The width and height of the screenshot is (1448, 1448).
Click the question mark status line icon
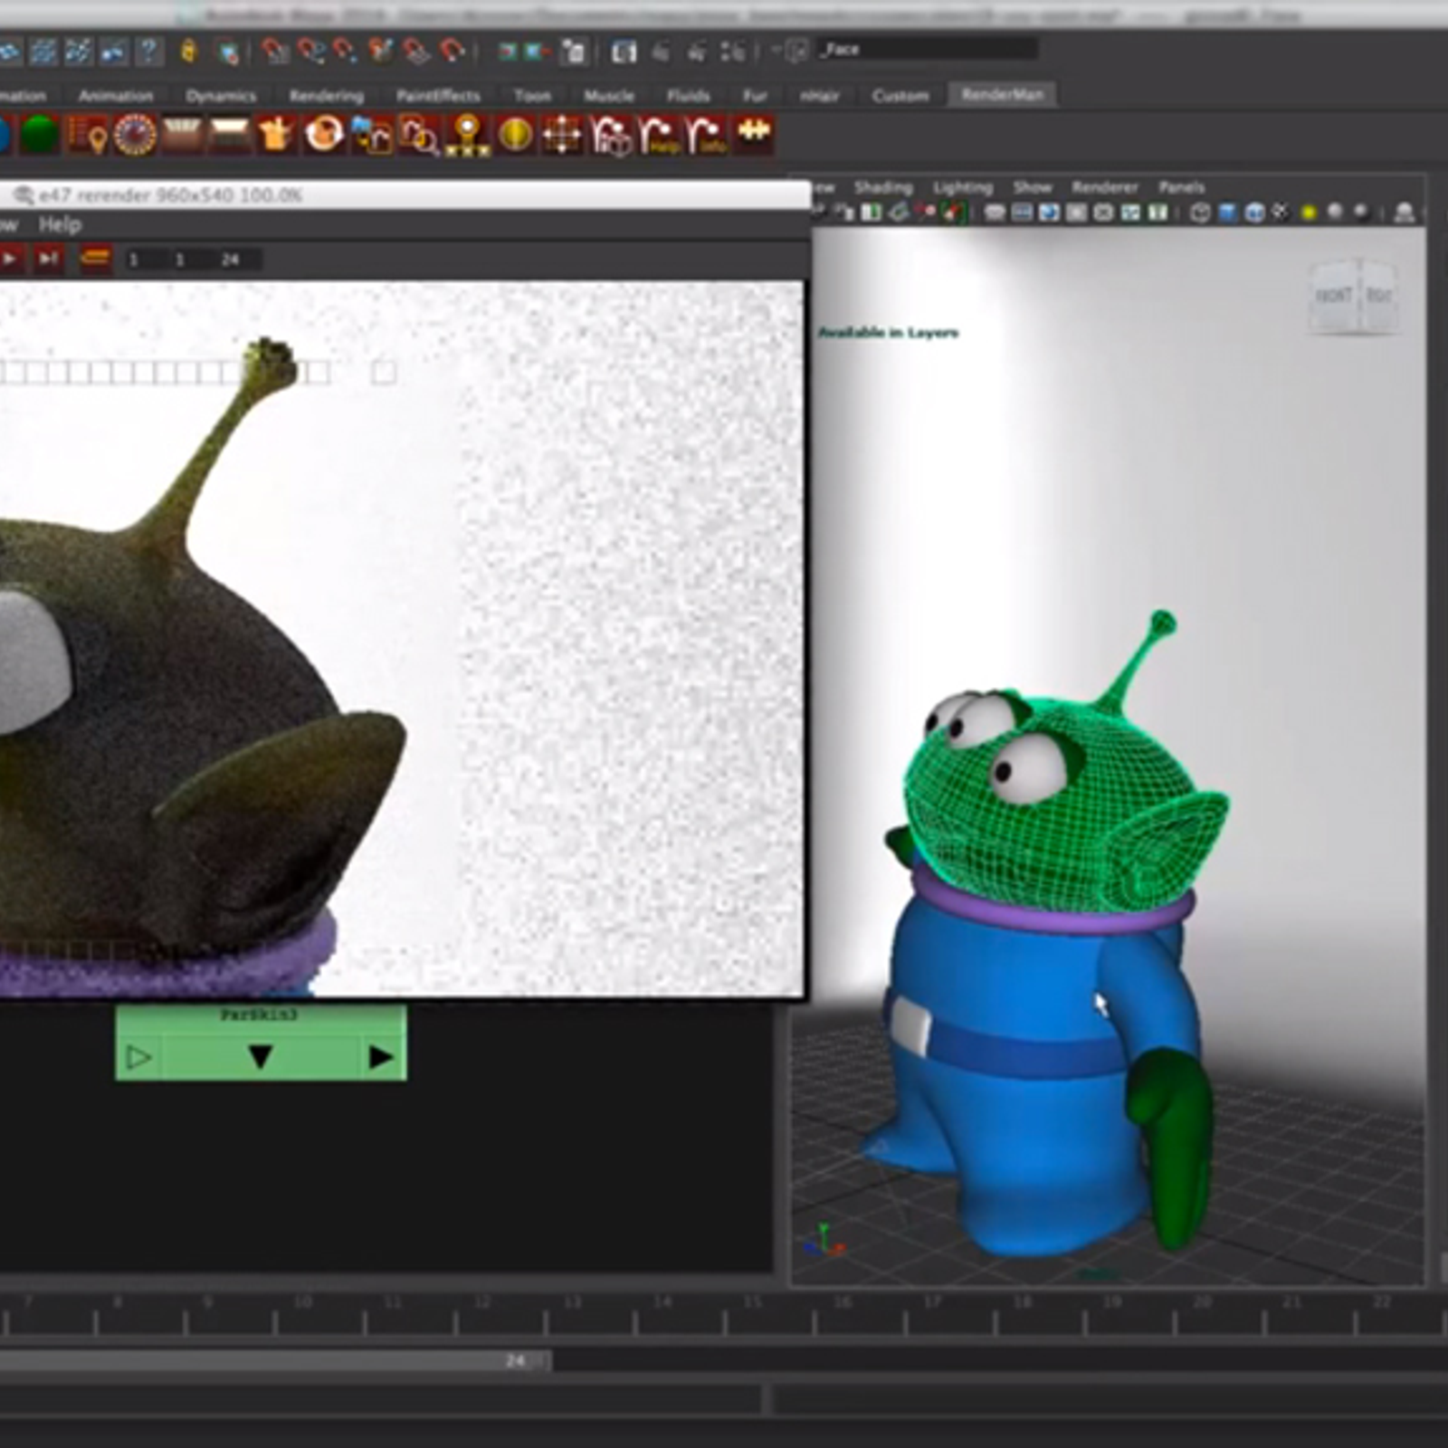(148, 51)
